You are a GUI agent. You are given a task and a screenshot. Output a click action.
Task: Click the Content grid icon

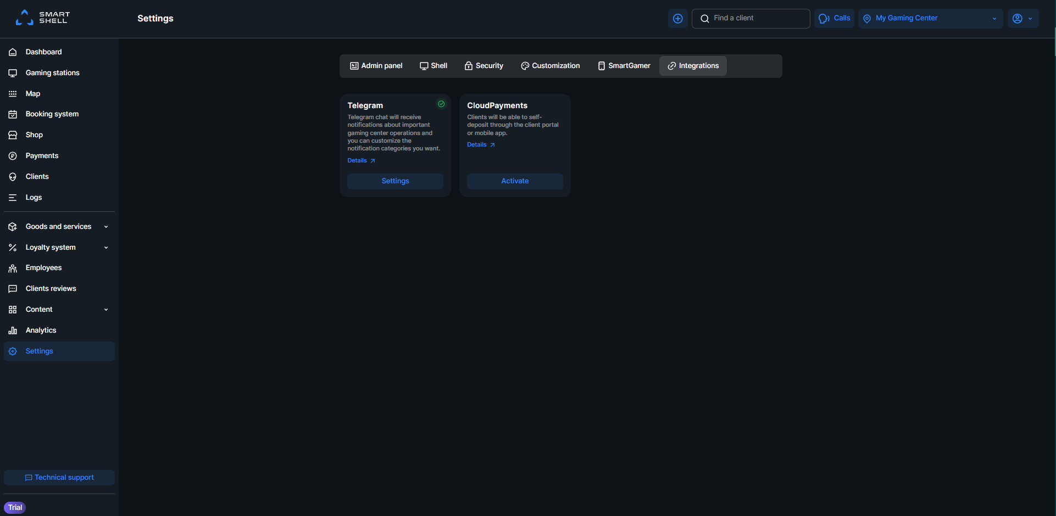click(13, 310)
